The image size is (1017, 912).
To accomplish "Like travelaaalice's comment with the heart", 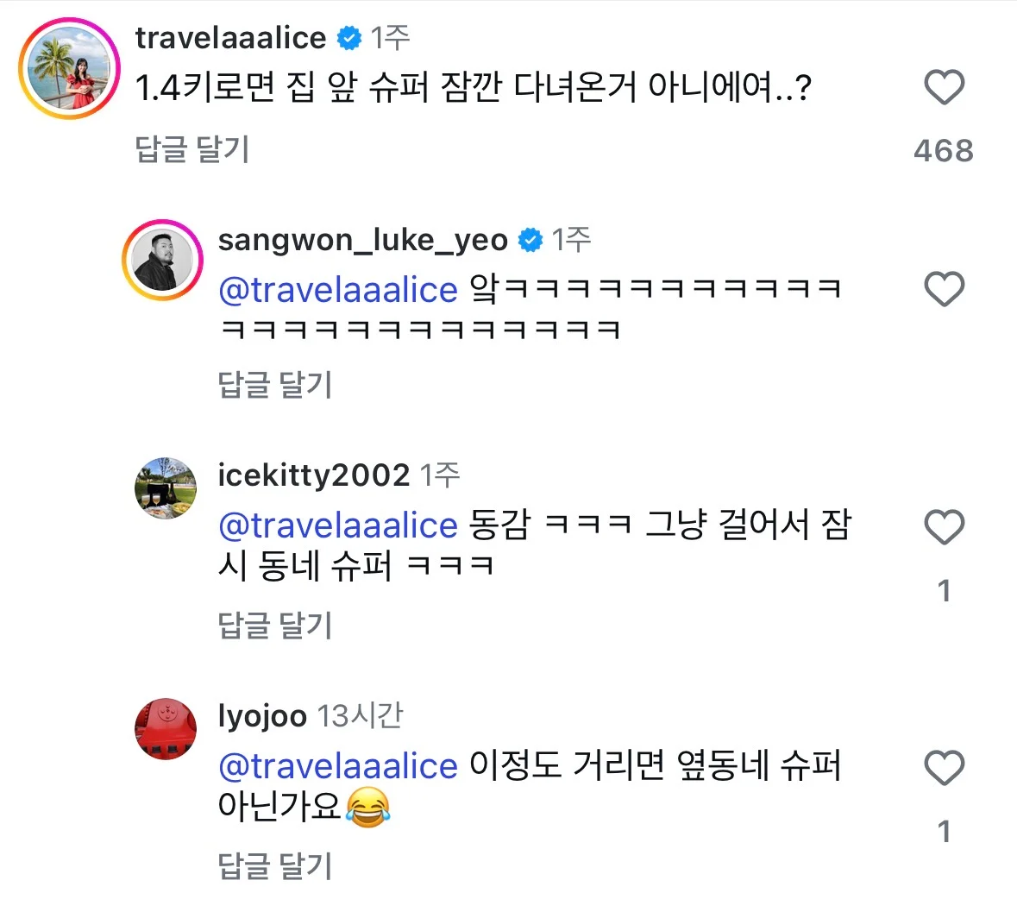I will 944,87.
